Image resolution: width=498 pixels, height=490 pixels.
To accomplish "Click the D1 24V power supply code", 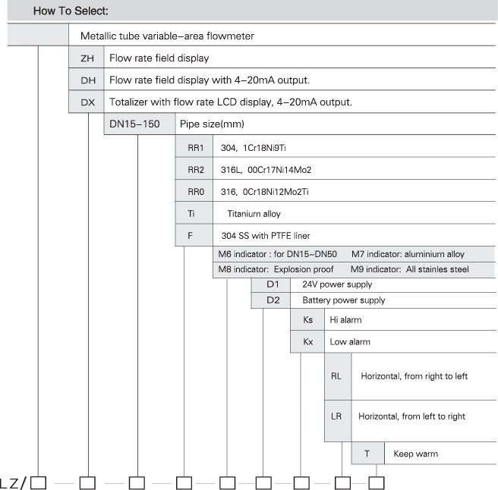I will coord(272,284).
